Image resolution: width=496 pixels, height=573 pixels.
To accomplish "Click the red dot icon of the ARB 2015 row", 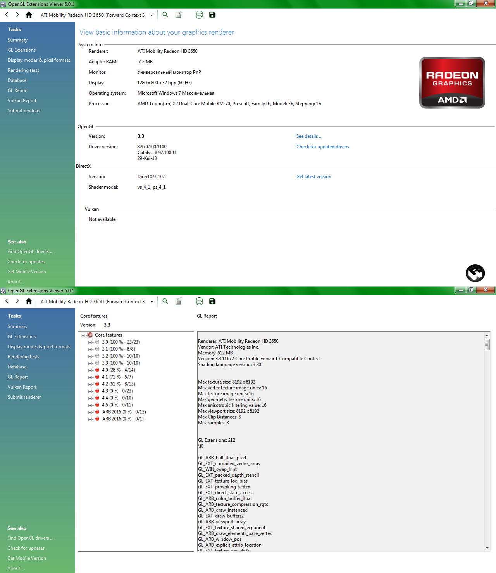I will click(97, 412).
